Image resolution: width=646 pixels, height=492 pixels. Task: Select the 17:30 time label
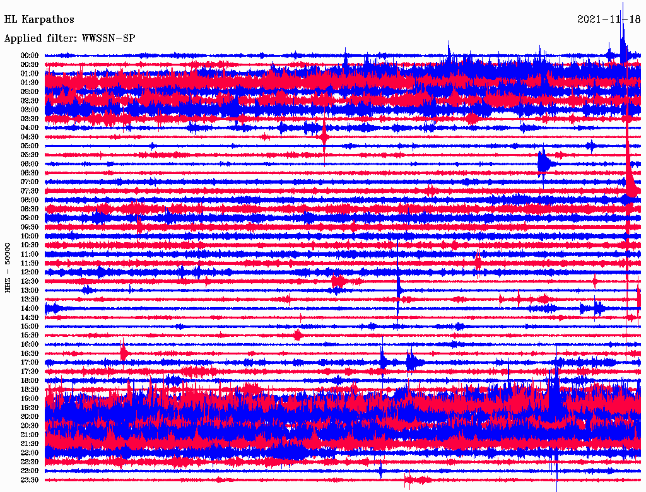point(30,372)
